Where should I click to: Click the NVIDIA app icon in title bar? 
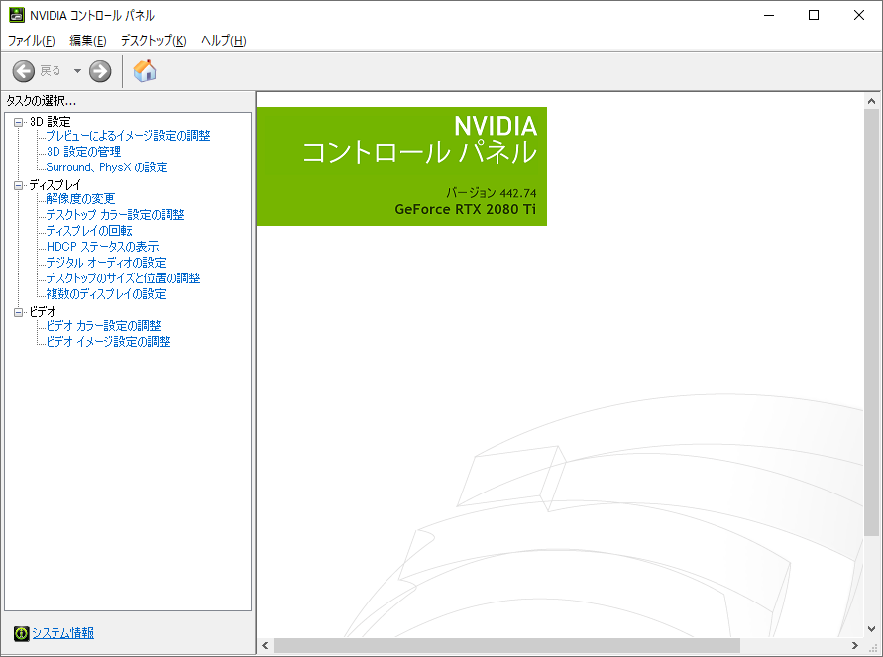[17, 15]
